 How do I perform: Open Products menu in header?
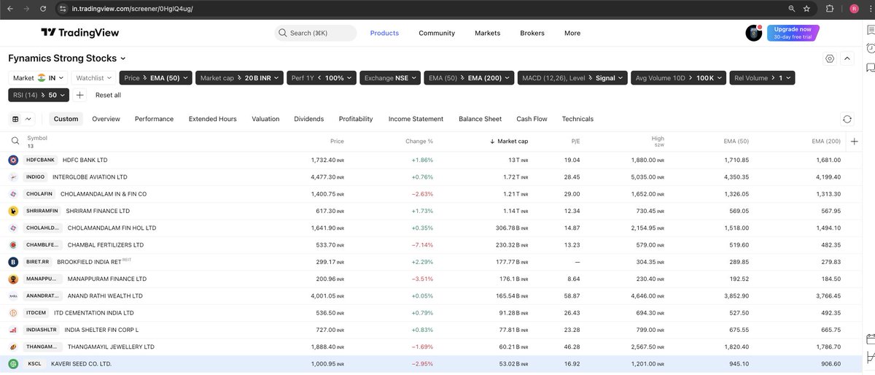384,33
